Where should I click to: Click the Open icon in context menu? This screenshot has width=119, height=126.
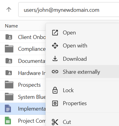tap(55, 33)
